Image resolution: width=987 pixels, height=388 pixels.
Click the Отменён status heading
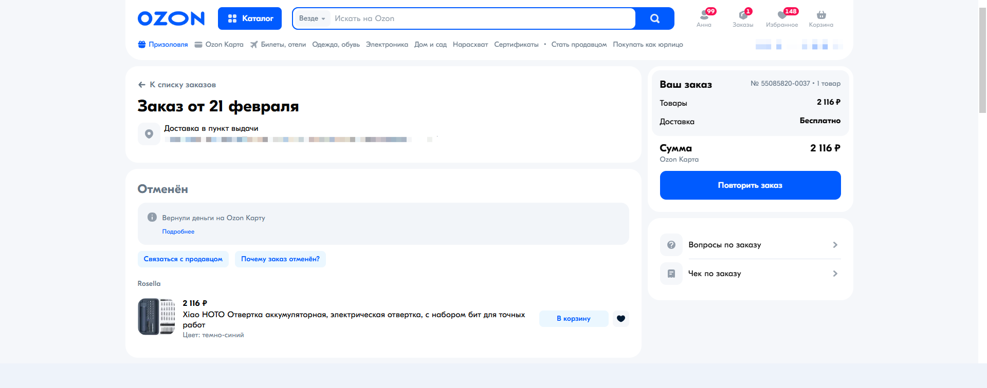163,189
